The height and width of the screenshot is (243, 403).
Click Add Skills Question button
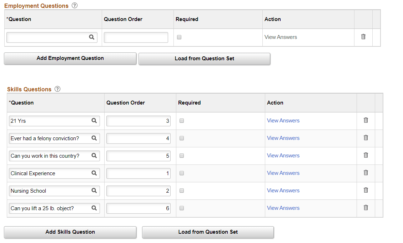(x=70, y=232)
